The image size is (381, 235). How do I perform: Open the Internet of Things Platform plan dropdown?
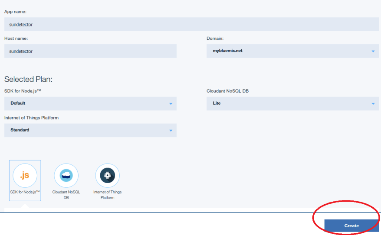pyautogui.click(x=90, y=130)
